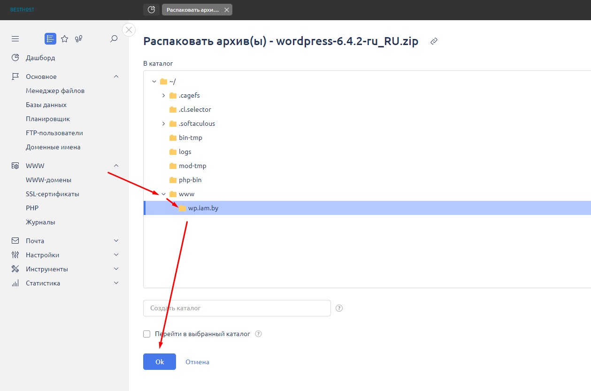The width and height of the screenshot is (591, 391).
Task: Click the recently visited footprints icon
Action: (x=79, y=39)
